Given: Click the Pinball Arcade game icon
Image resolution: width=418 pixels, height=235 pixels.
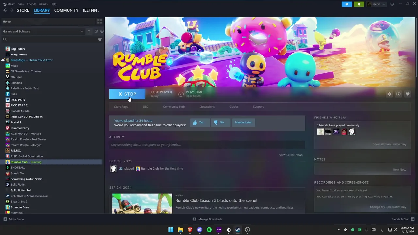Looking at the screenshot, I should [8, 111].
